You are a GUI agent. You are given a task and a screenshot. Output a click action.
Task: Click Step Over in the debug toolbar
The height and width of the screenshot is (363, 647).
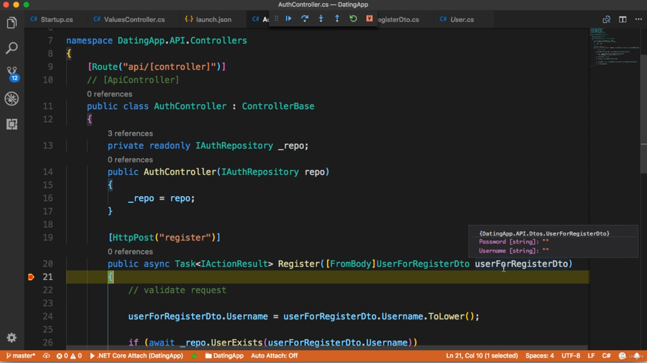305,19
